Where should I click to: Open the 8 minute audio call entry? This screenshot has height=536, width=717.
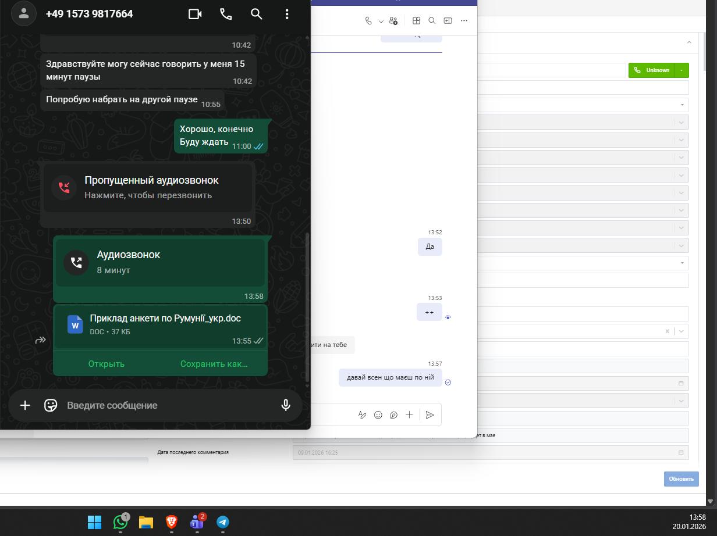160,262
